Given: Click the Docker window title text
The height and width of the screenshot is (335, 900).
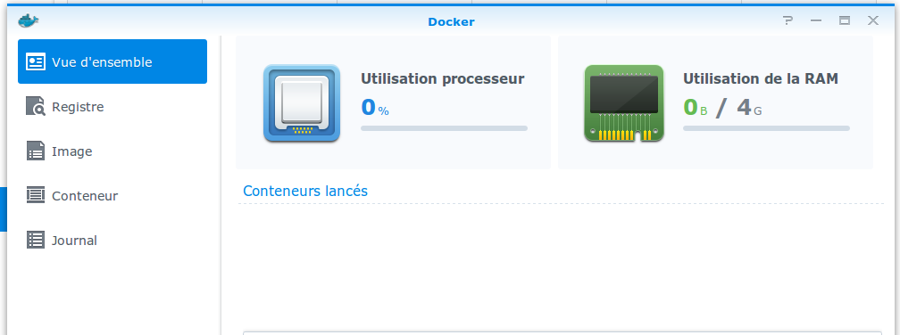Looking at the screenshot, I should pos(451,22).
